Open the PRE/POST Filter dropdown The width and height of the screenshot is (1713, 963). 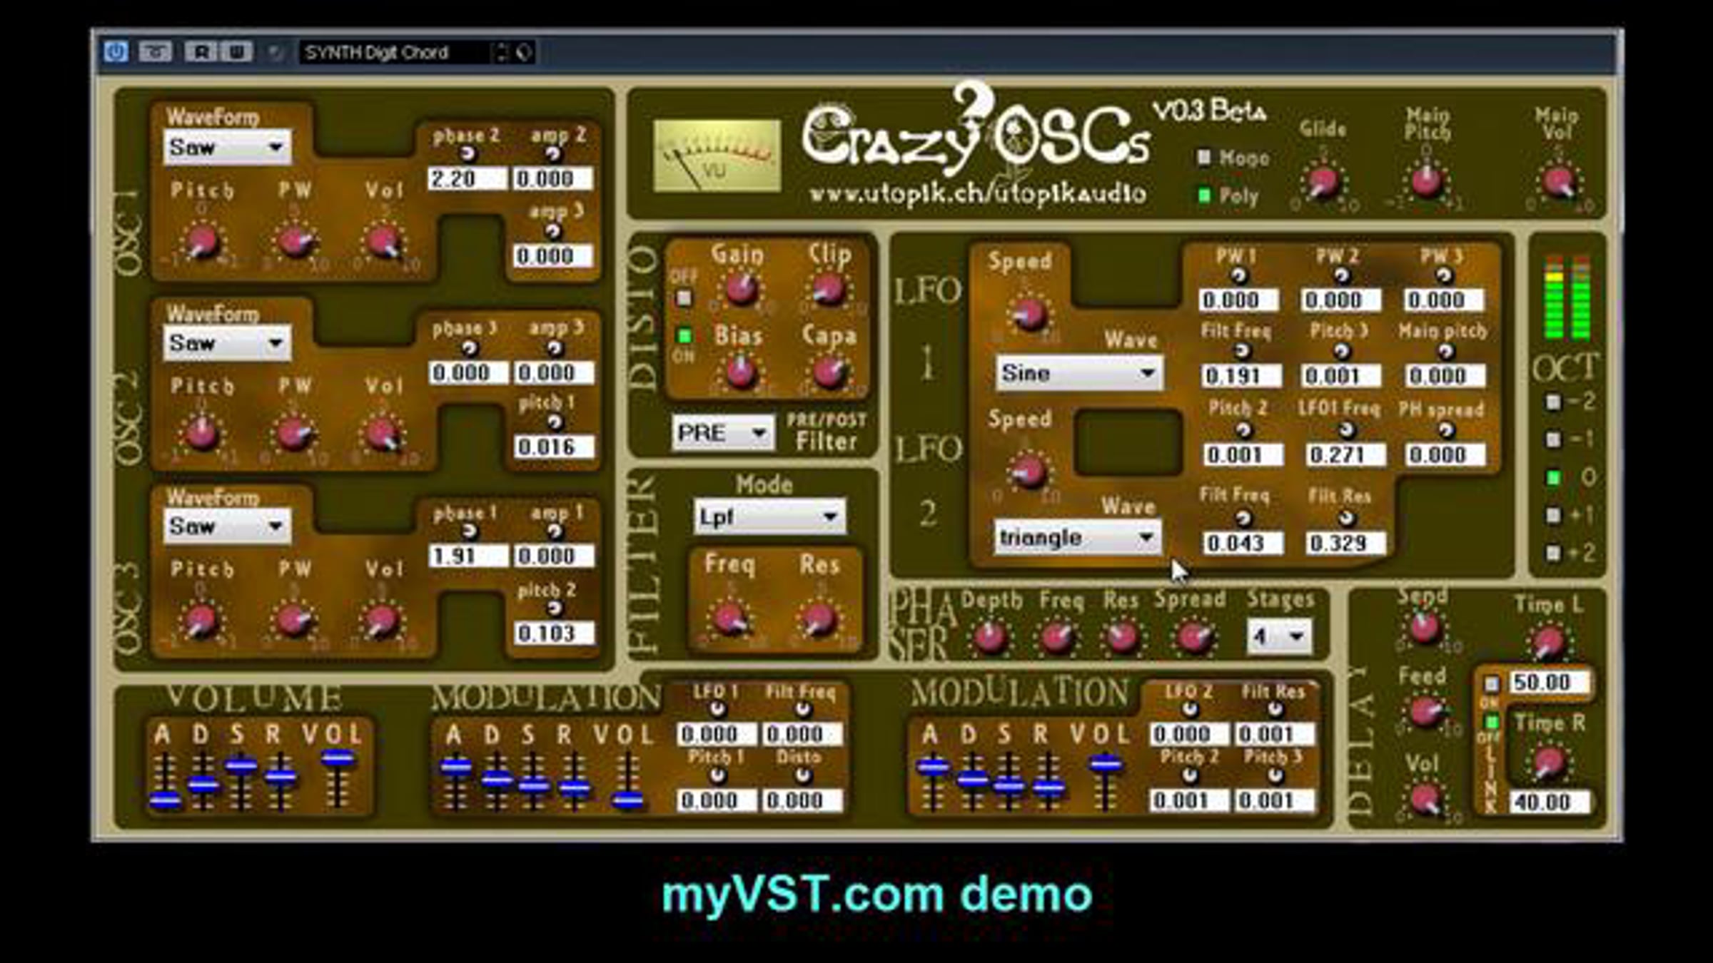click(723, 433)
